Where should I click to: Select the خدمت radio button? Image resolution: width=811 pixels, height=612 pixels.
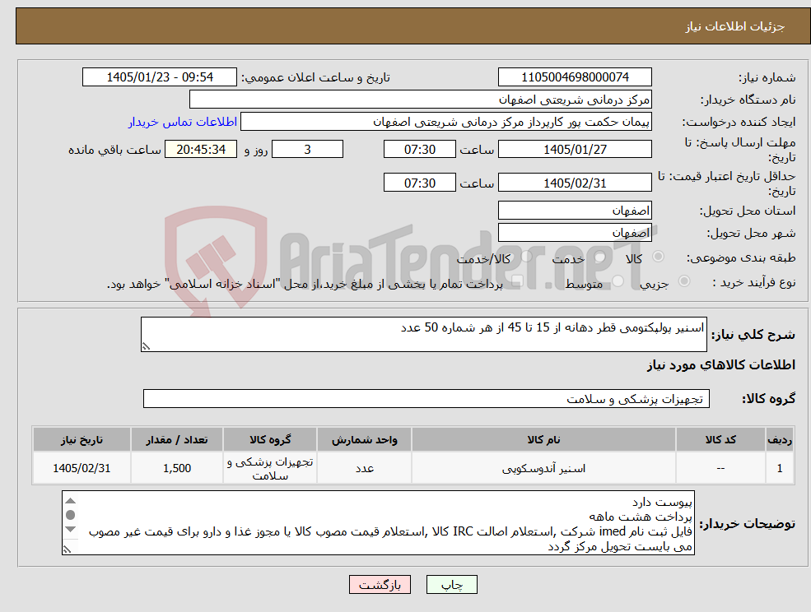tap(599, 257)
